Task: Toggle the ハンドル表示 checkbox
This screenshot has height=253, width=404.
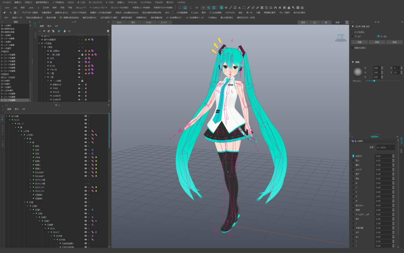Action: coord(352,32)
